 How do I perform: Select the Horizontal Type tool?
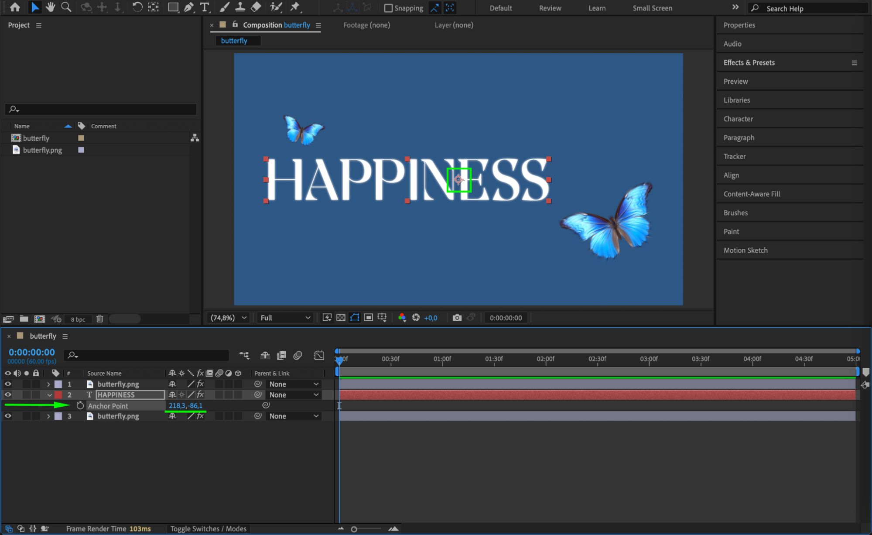pyautogui.click(x=204, y=7)
